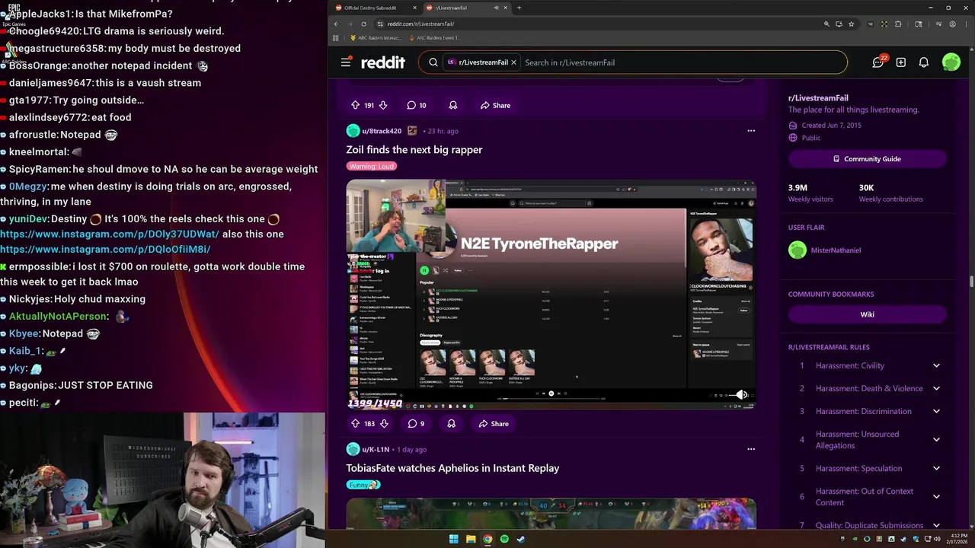The width and height of the screenshot is (975, 548).
Task: Open the TobiasFate video preview
Action: 551,514
